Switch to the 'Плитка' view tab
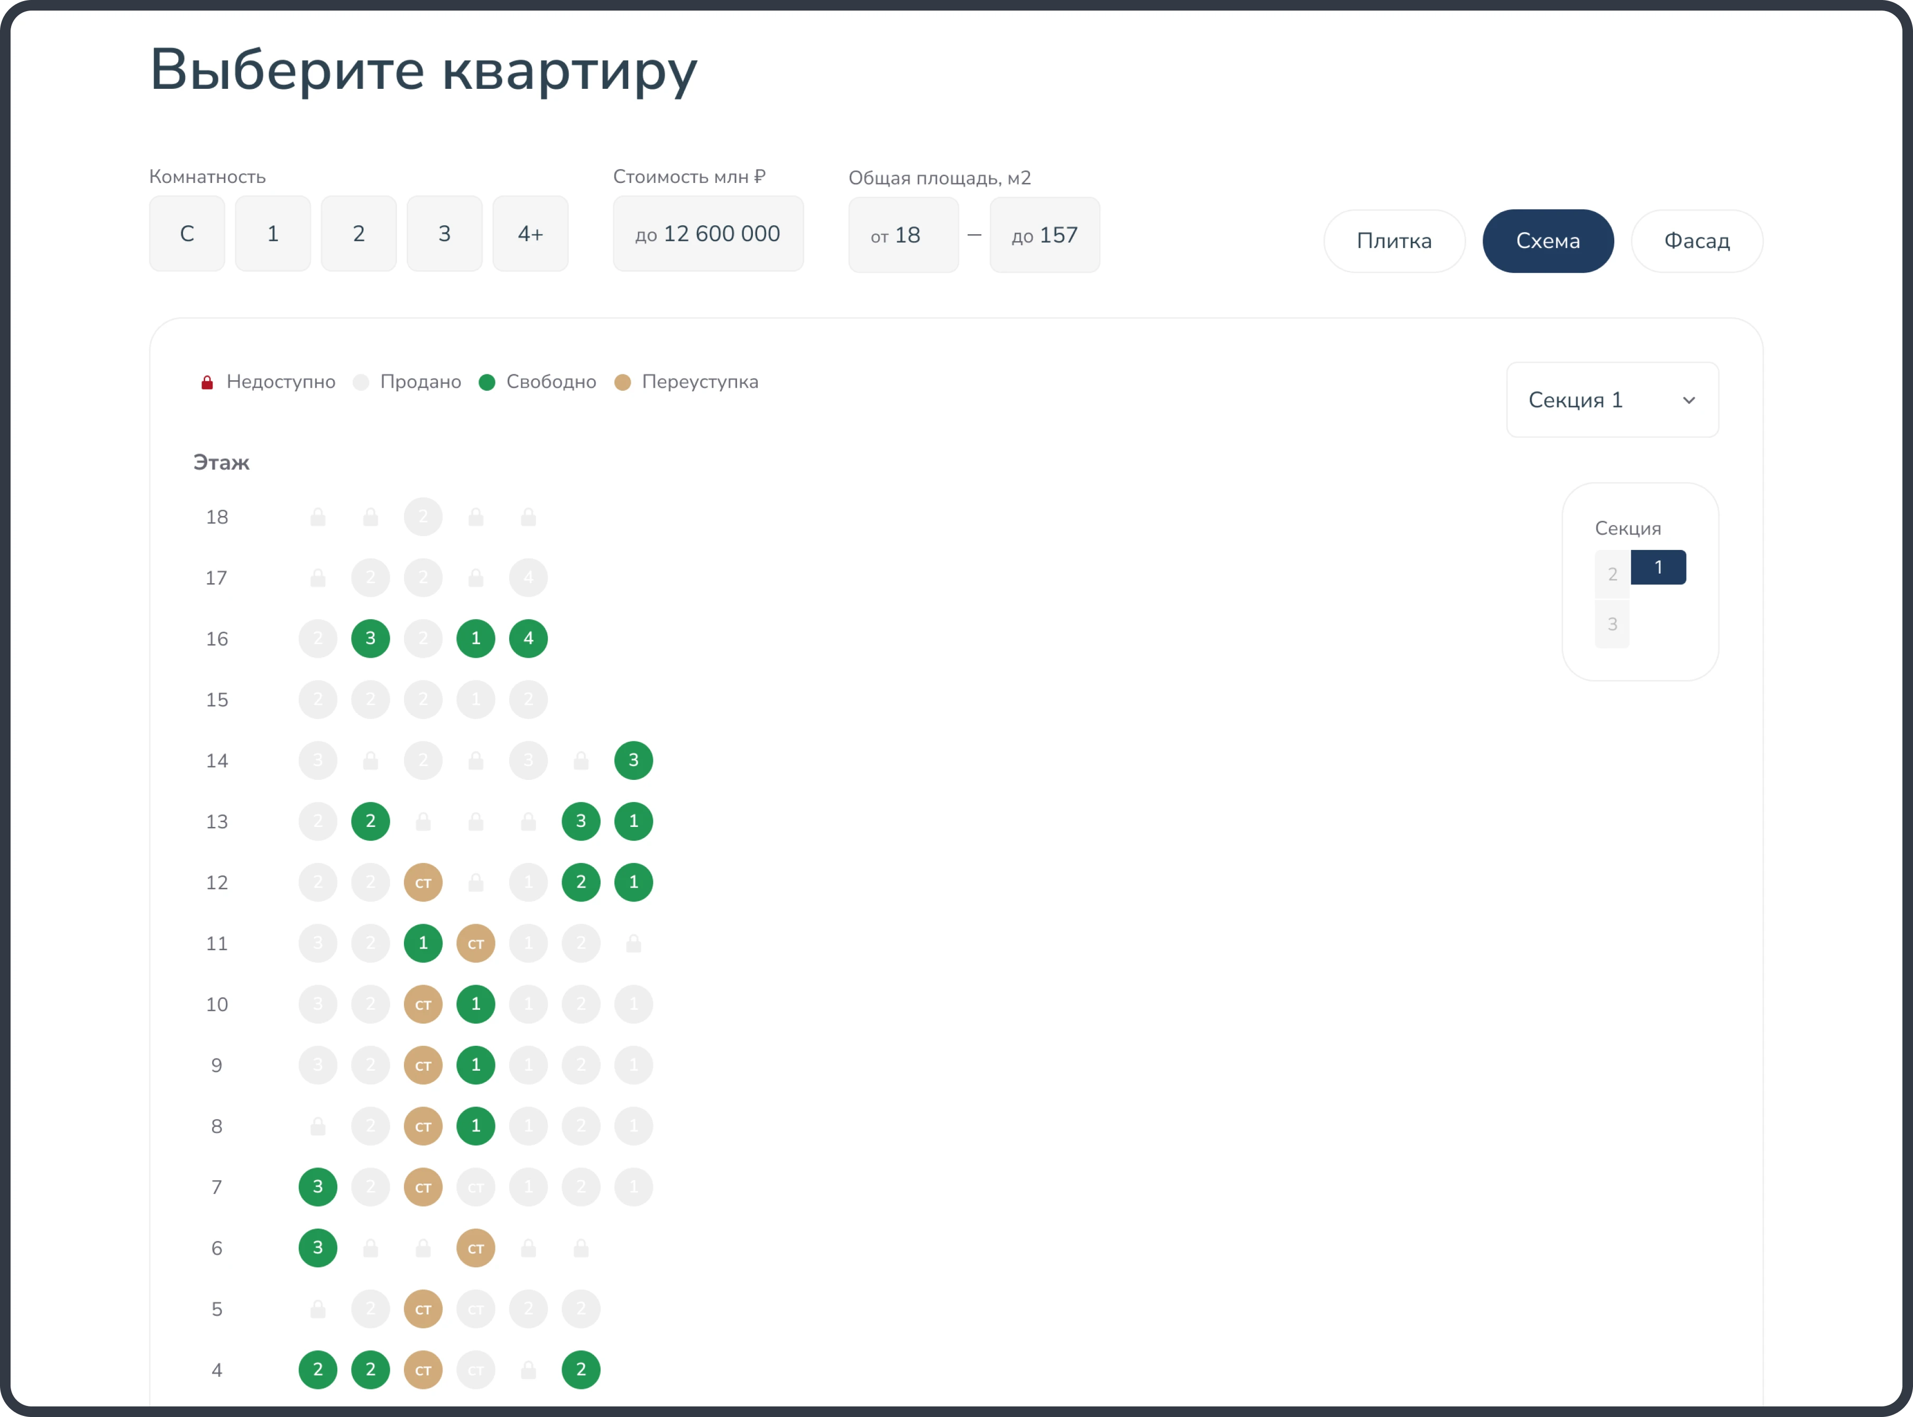Screen dimensions: 1913x1417 coord(1394,241)
